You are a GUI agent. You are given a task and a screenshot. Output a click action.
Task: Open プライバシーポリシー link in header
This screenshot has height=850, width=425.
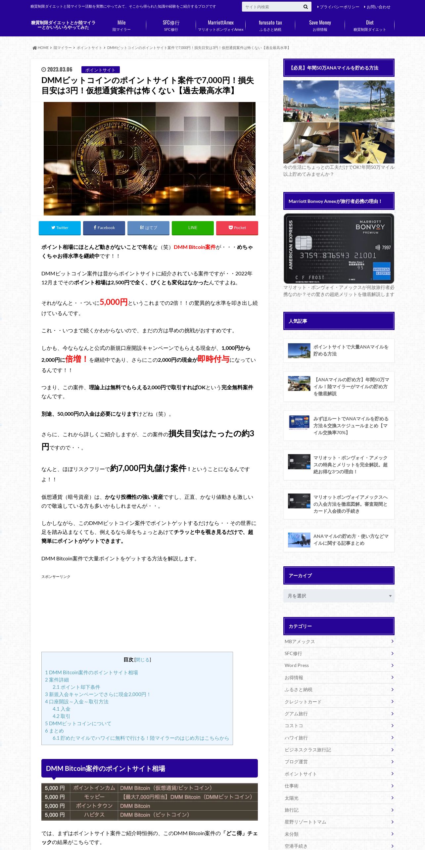coord(338,7)
